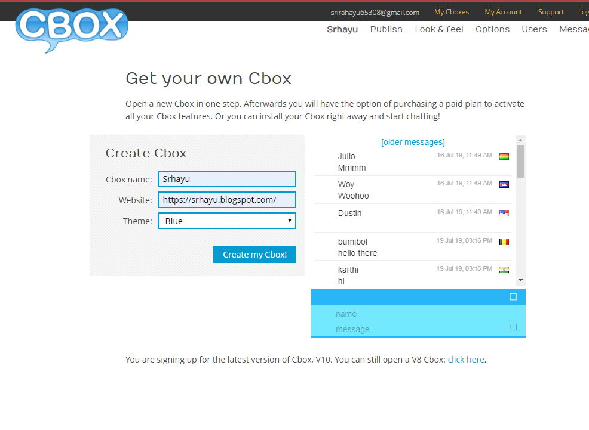
Task: Click the square icon beside the message field
Action: (513, 327)
